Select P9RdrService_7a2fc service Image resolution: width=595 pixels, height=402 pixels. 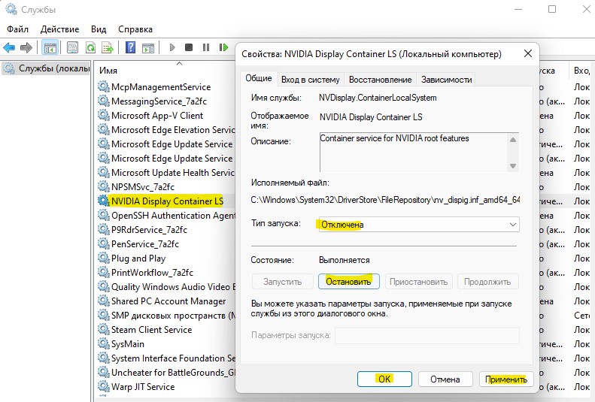pos(165,230)
